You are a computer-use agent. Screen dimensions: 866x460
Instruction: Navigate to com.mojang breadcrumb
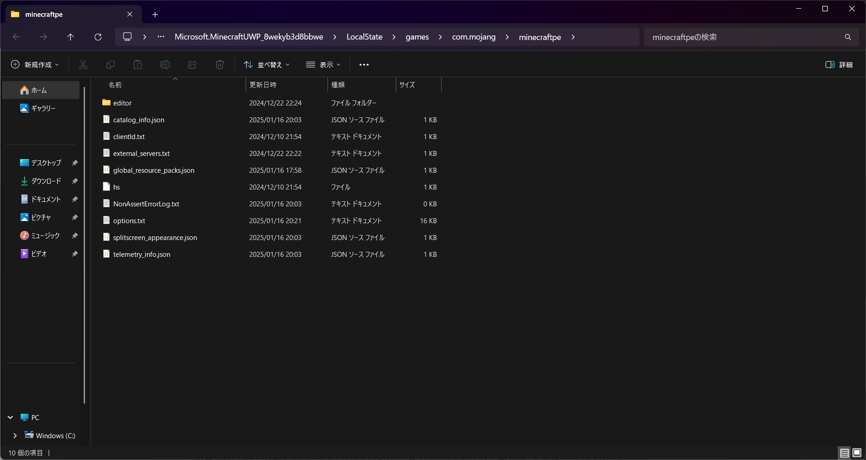(473, 37)
